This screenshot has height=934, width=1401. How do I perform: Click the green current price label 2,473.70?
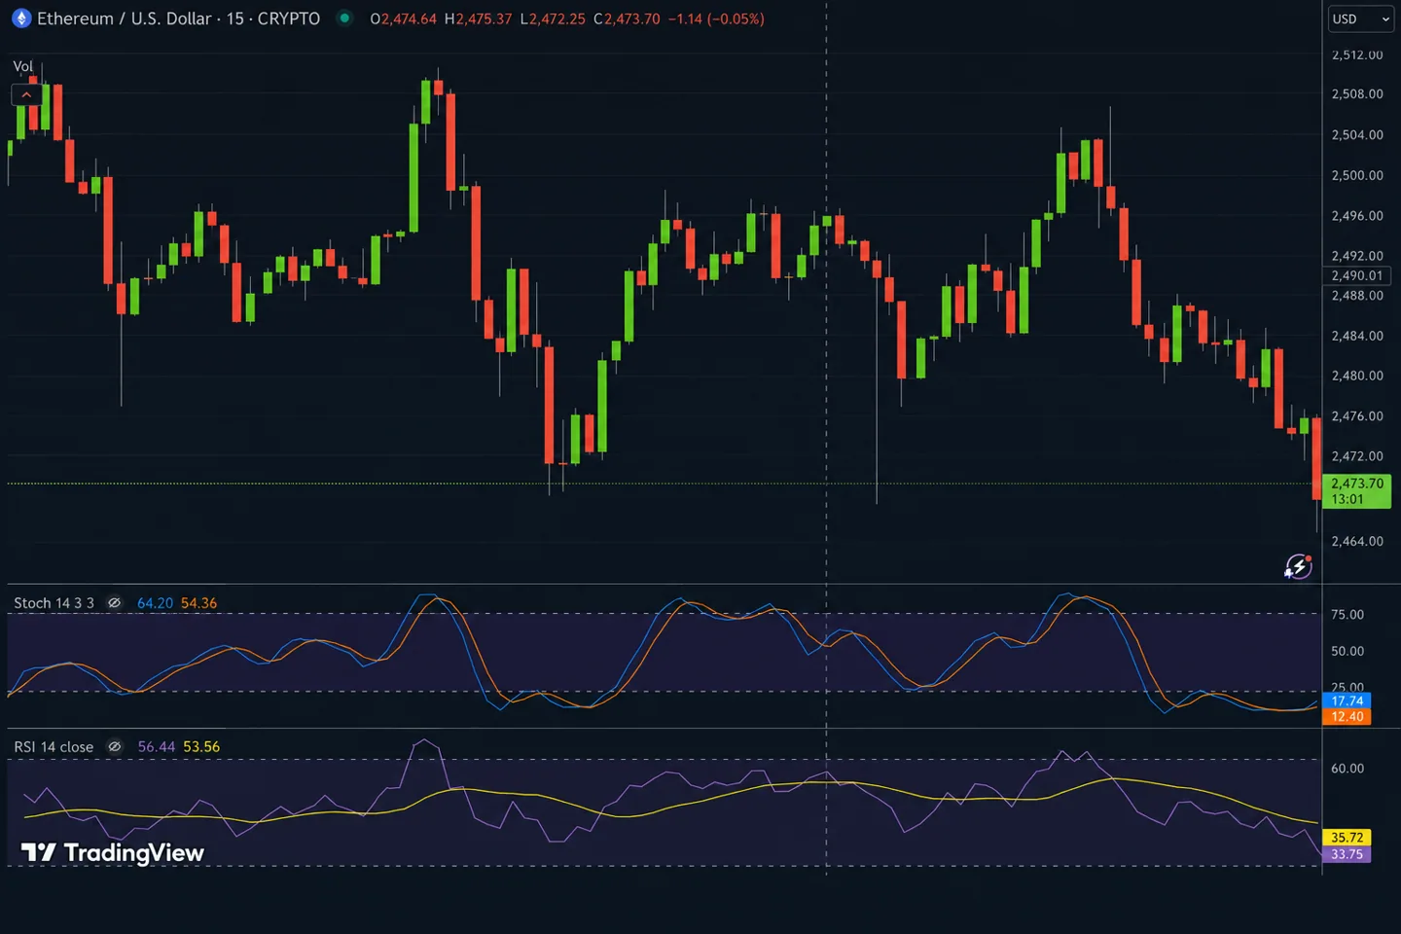click(x=1356, y=490)
